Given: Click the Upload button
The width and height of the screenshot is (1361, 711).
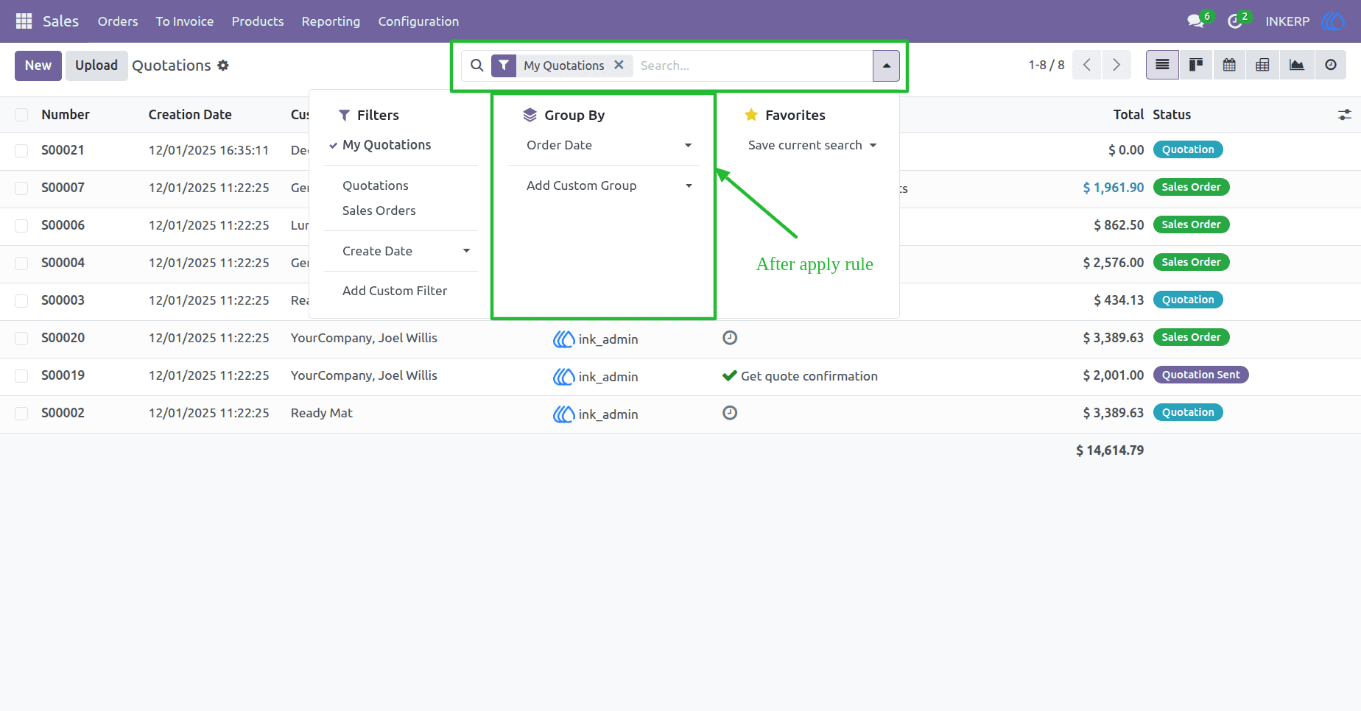Looking at the screenshot, I should point(96,66).
